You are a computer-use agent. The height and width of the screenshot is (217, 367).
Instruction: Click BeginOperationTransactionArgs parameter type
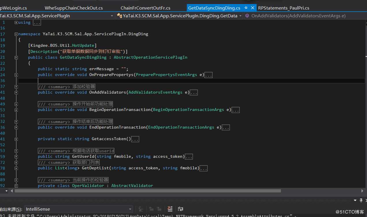(x=189, y=110)
